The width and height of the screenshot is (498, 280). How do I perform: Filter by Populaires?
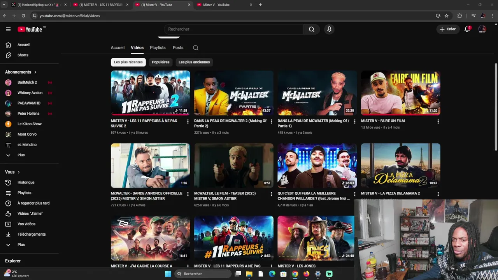coord(161,62)
